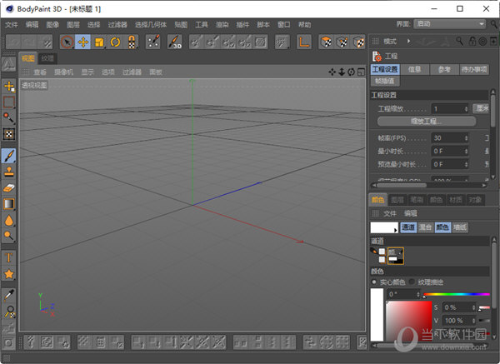Toggle lower channel checkbox under brush icon
The height and width of the screenshot is (364, 500).
pos(382,260)
